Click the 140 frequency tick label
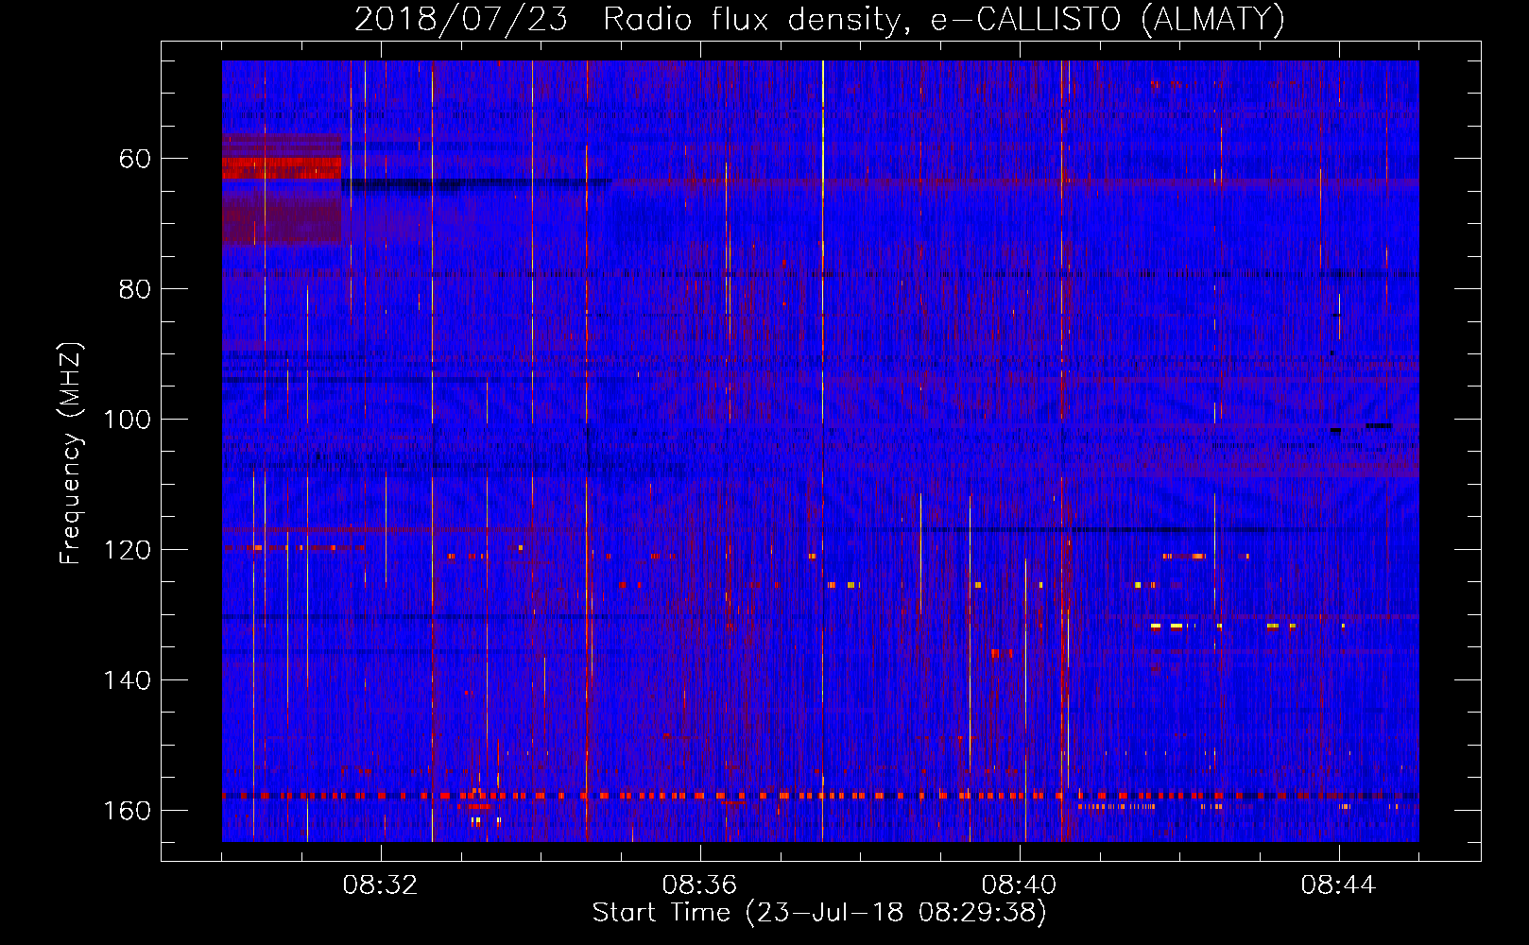Image resolution: width=1529 pixels, height=945 pixels. coord(127,680)
